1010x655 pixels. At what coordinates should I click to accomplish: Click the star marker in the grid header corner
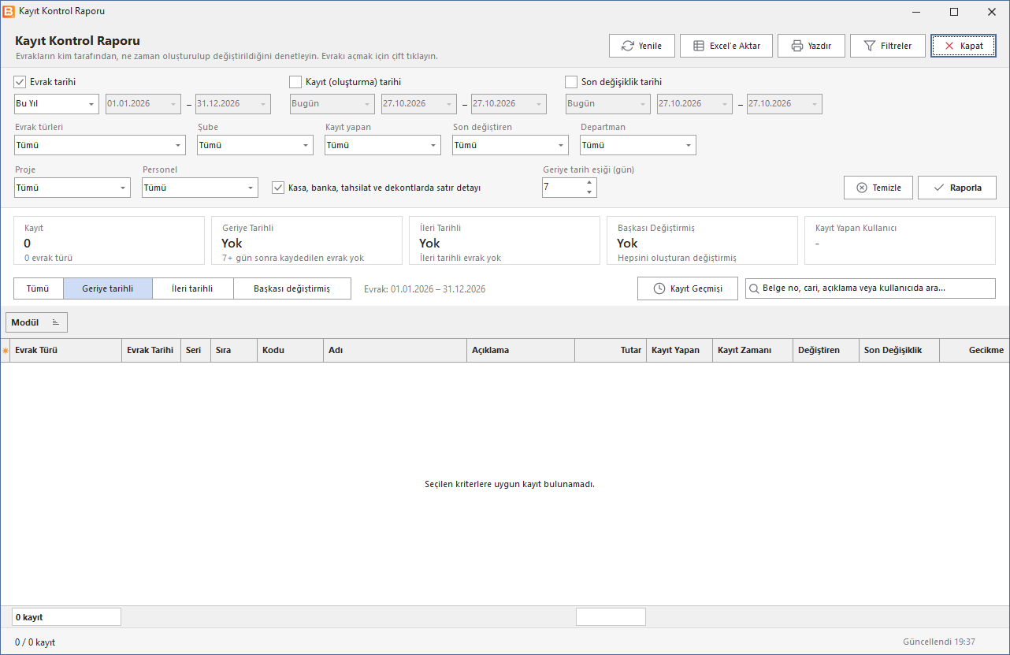click(x=6, y=351)
